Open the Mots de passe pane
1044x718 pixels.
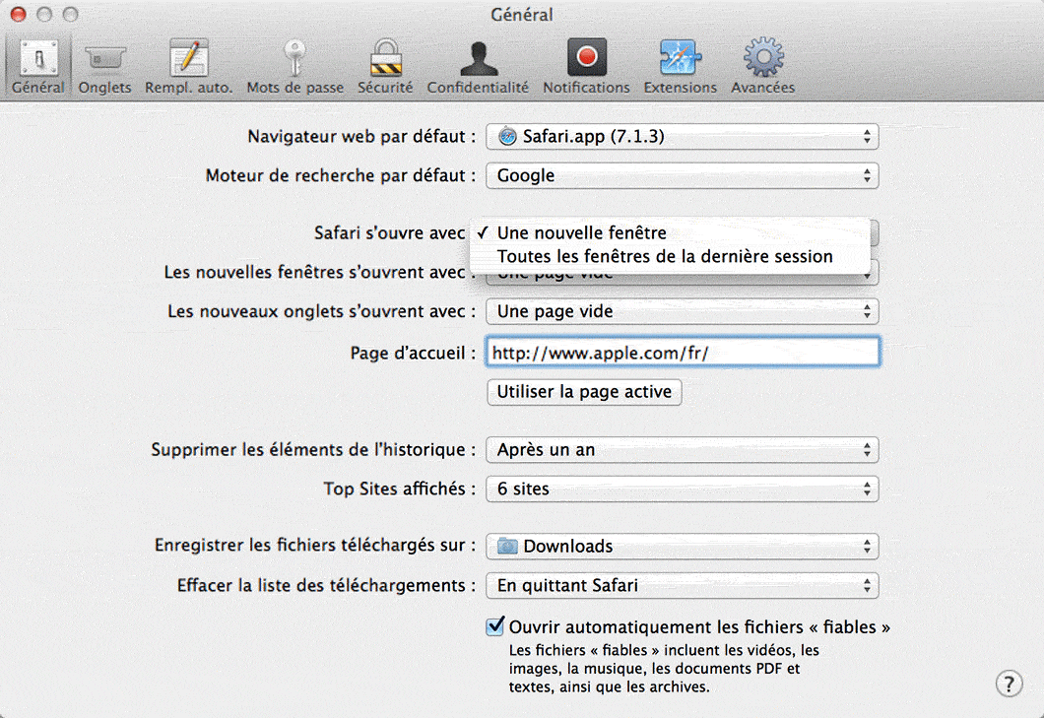point(294,67)
